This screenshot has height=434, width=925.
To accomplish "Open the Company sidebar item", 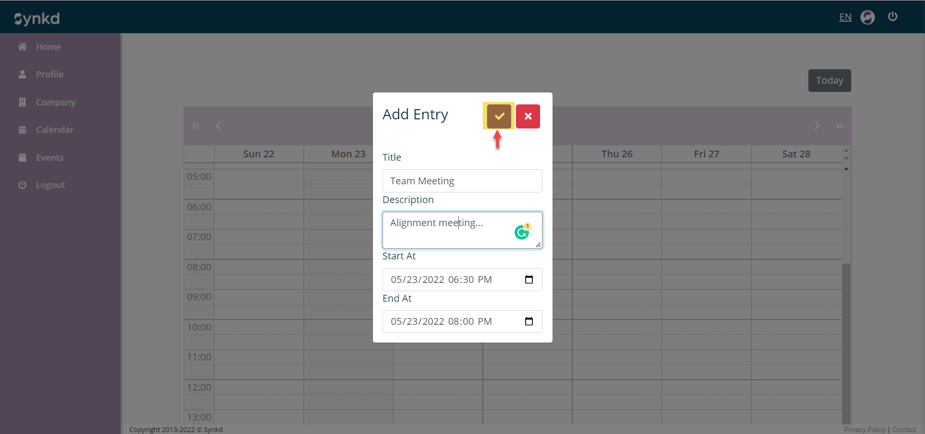I will pyautogui.click(x=55, y=102).
